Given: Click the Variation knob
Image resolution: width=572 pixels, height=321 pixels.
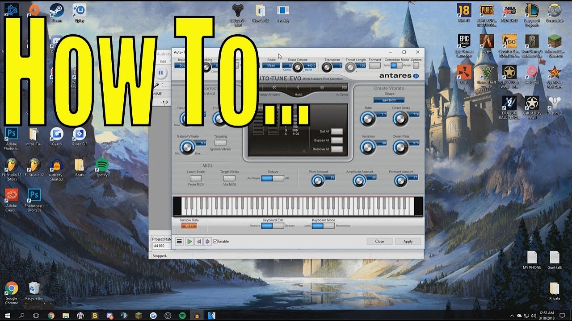Looking at the screenshot, I should point(368,147).
